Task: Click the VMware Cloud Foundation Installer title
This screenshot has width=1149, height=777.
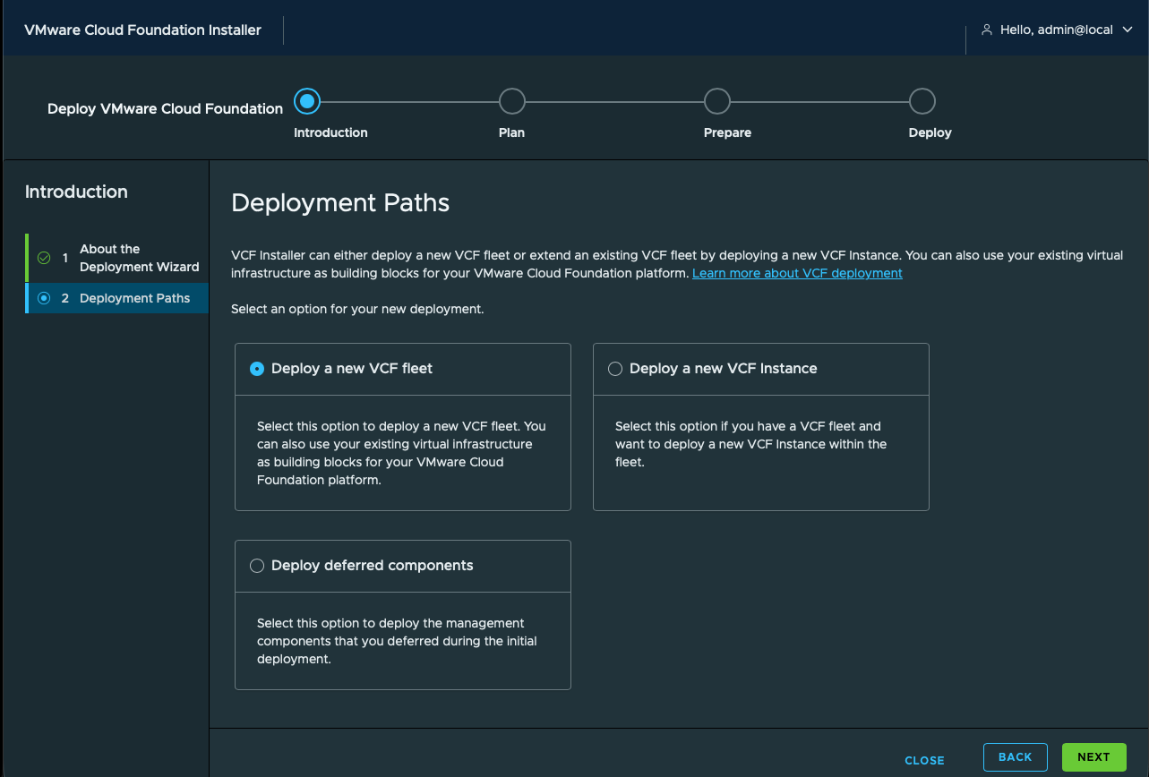Action: 142,30
